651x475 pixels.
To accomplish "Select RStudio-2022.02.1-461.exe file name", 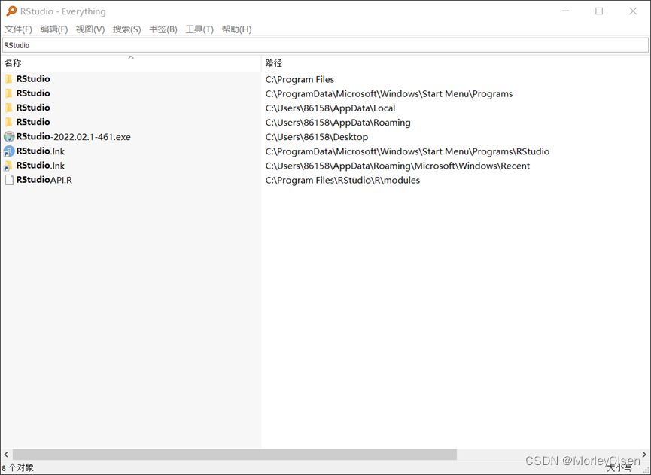I will point(74,136).
